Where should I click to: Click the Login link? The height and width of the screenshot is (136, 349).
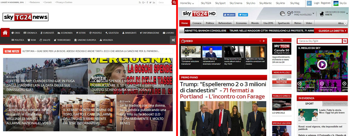pyautogui.click(x=317, y=3)
